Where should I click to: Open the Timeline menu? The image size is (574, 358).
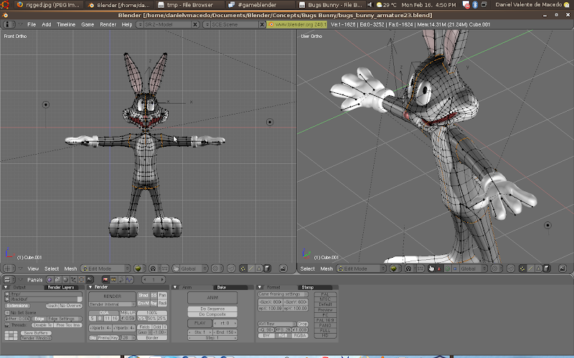[x=66, y=24]
